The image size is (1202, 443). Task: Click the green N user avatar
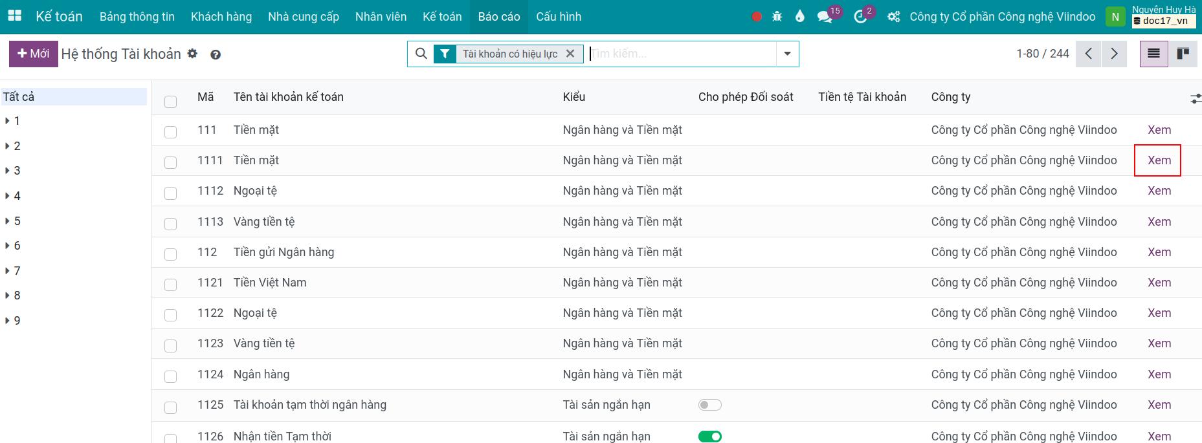pyautogui.click(x=1115, y=17)
